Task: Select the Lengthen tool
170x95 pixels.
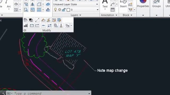Action: [37, 20]
